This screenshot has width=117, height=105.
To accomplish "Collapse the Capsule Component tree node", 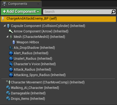I will click(5, 26).
